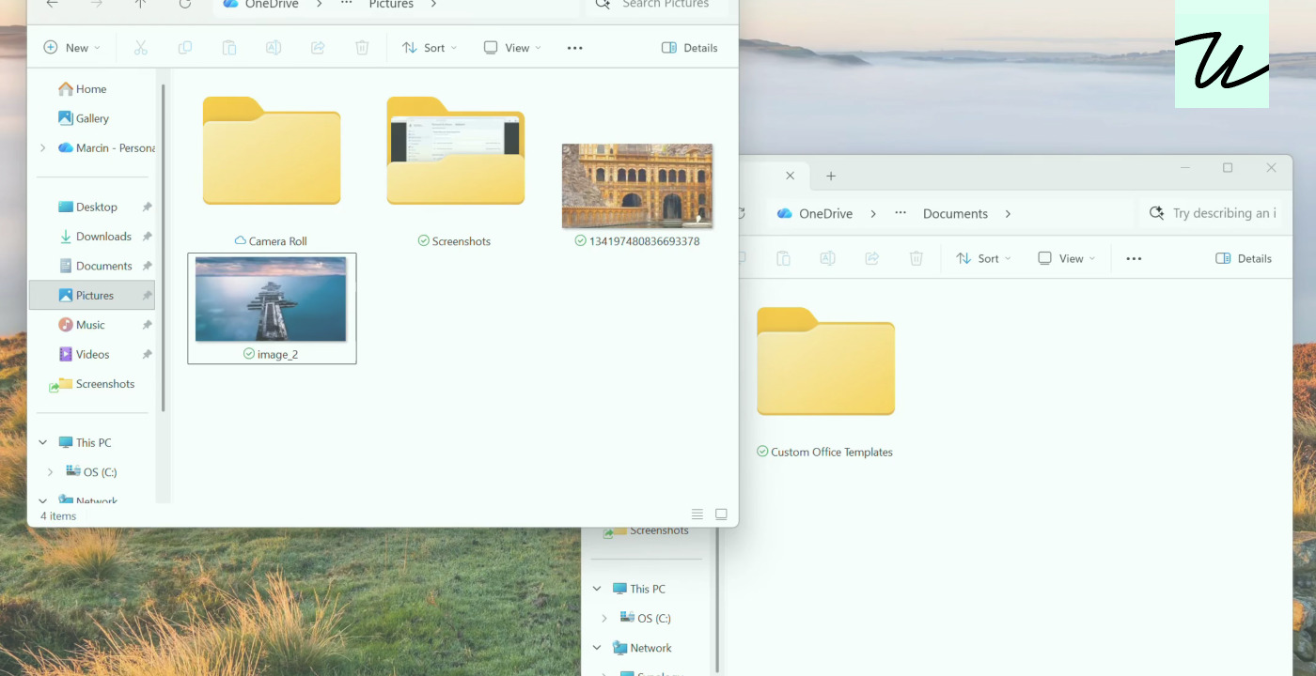The height and width of the screenshot is (676, 1316).
Task: Open the View dropdown in the Documents window
Action: coord(1066,258)
